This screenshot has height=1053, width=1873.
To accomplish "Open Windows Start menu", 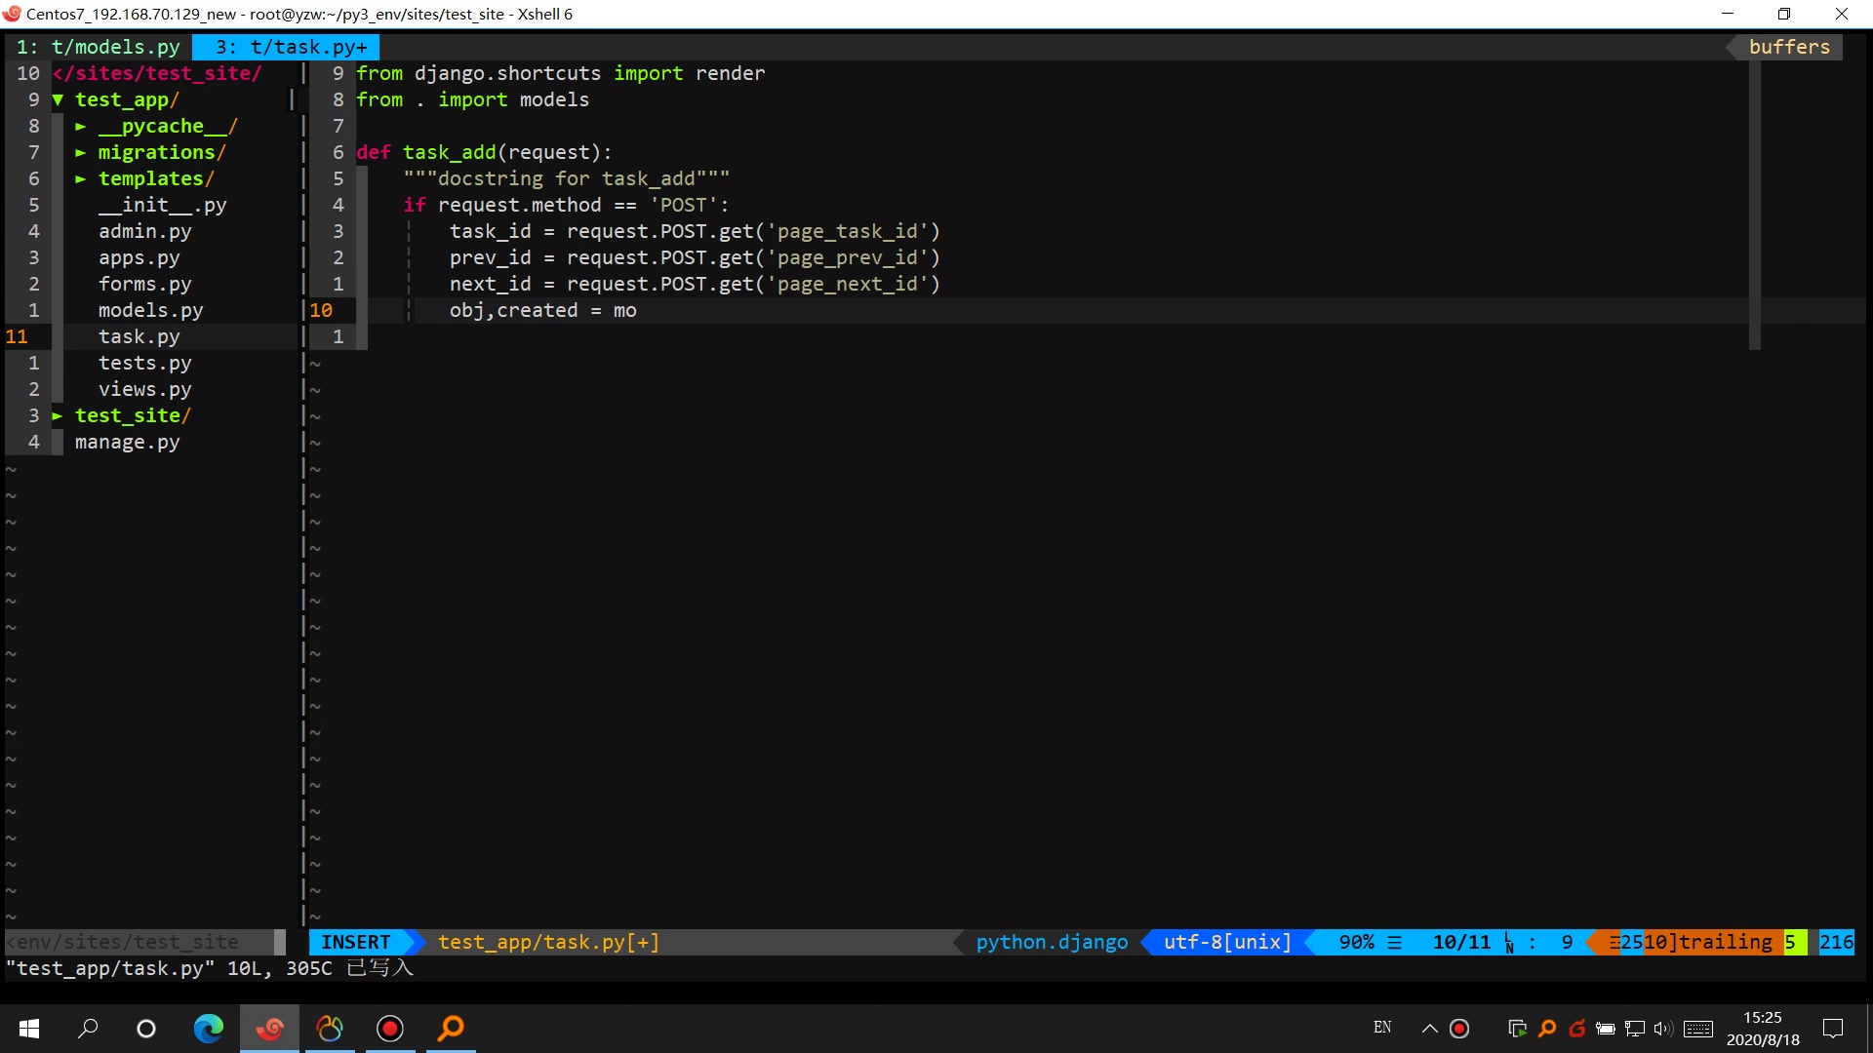I will click(x=29, y=1028).
